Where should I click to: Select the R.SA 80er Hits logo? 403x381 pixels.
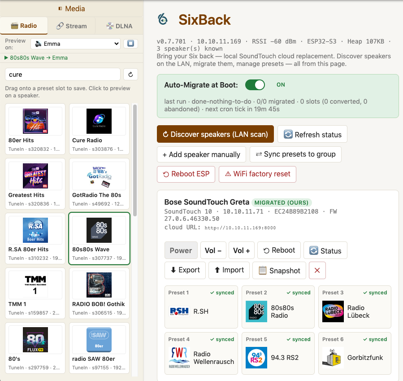(x=35, y=230)
